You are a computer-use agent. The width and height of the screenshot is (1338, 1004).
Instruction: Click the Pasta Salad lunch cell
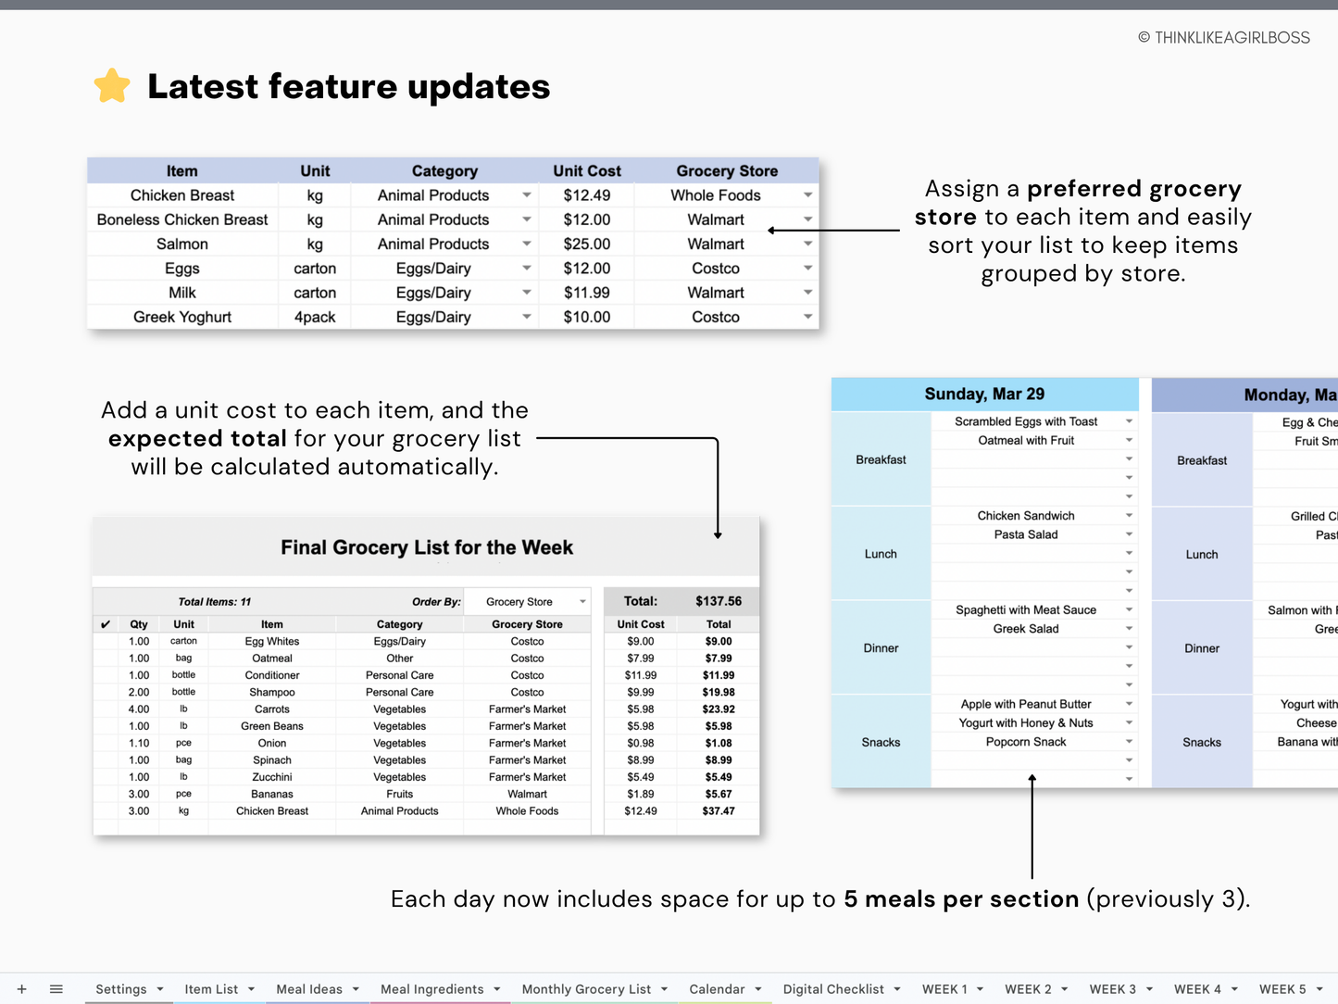tap(1026, 534)
